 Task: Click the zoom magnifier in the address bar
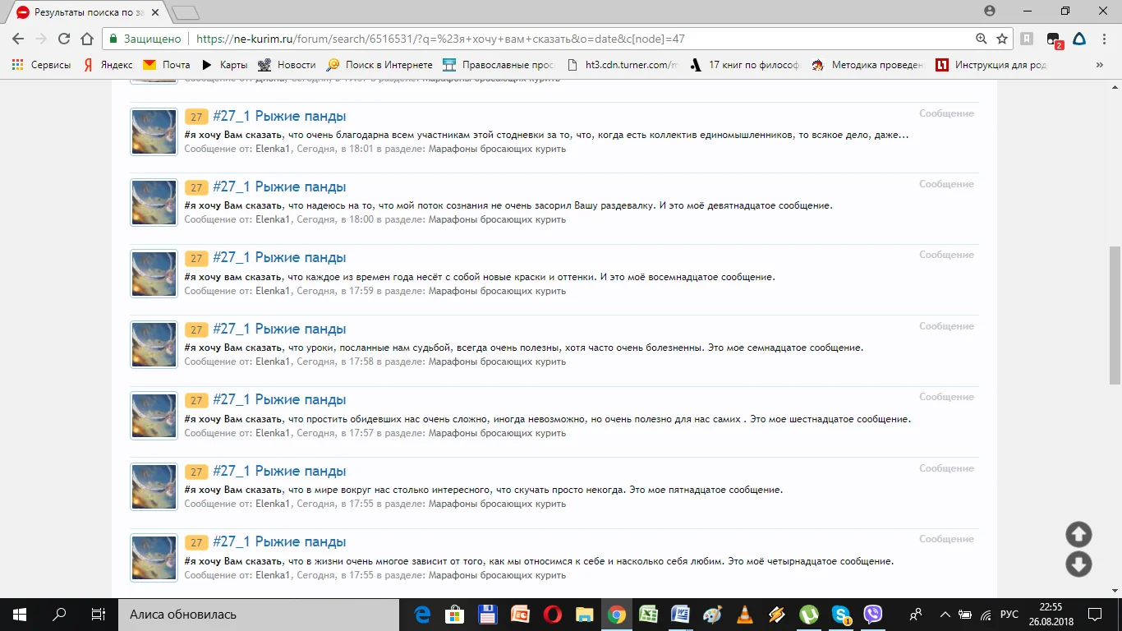[x=981, y=39]
